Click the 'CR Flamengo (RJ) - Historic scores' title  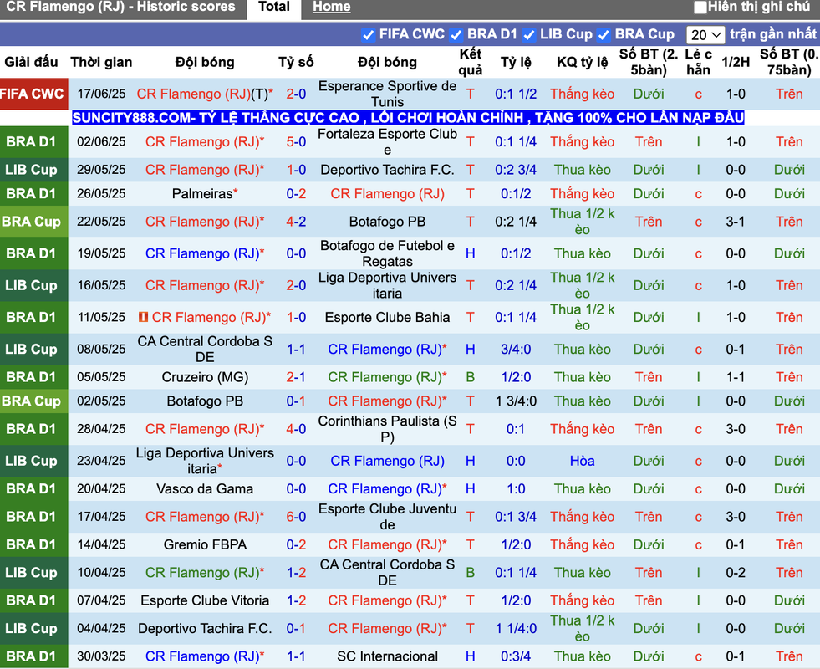[x=121, y=7]
